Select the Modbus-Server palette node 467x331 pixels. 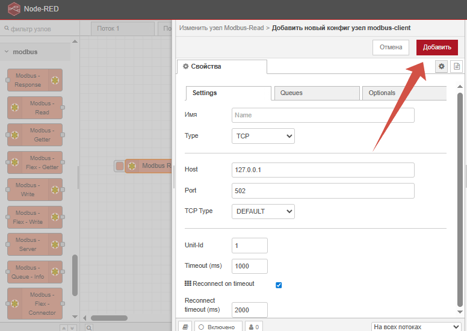coord(35,245)
